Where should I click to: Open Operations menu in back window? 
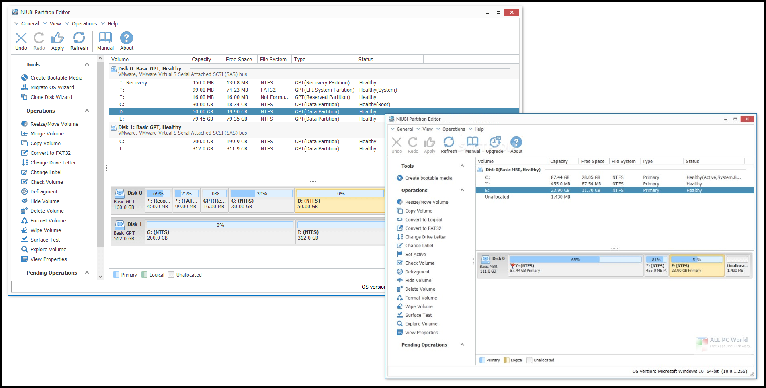84,24
